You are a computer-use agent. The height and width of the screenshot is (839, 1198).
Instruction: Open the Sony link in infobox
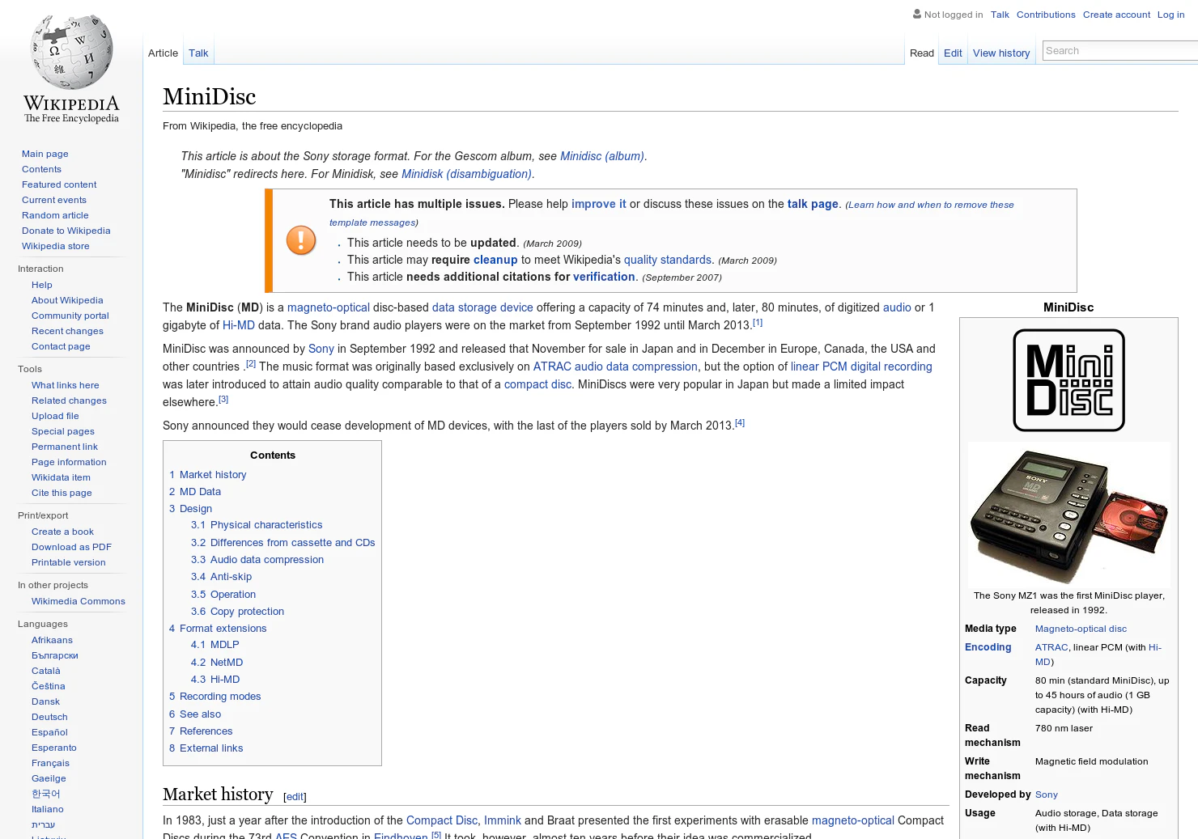click(x=1047, y=795)
